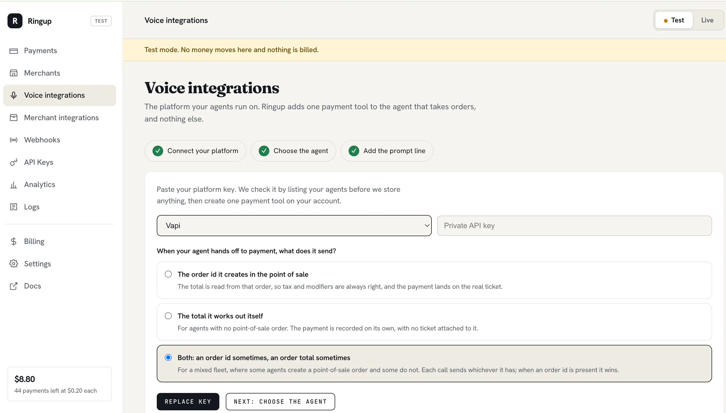Open Billing page

pos(60,241)
